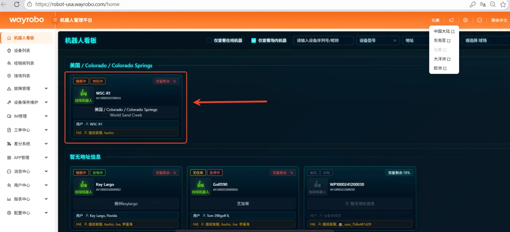
Task: Open the 北美 region selector
Action: (435, 20)
